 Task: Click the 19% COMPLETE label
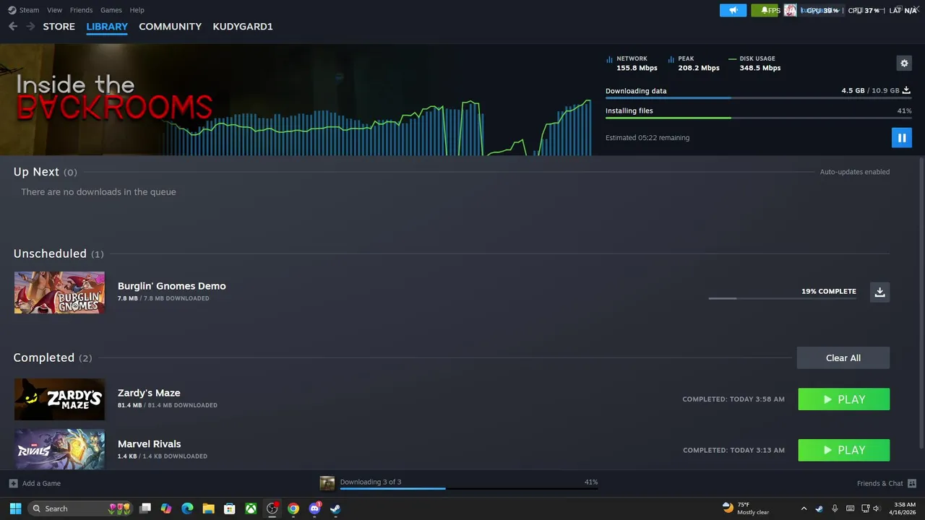(828, 291)
